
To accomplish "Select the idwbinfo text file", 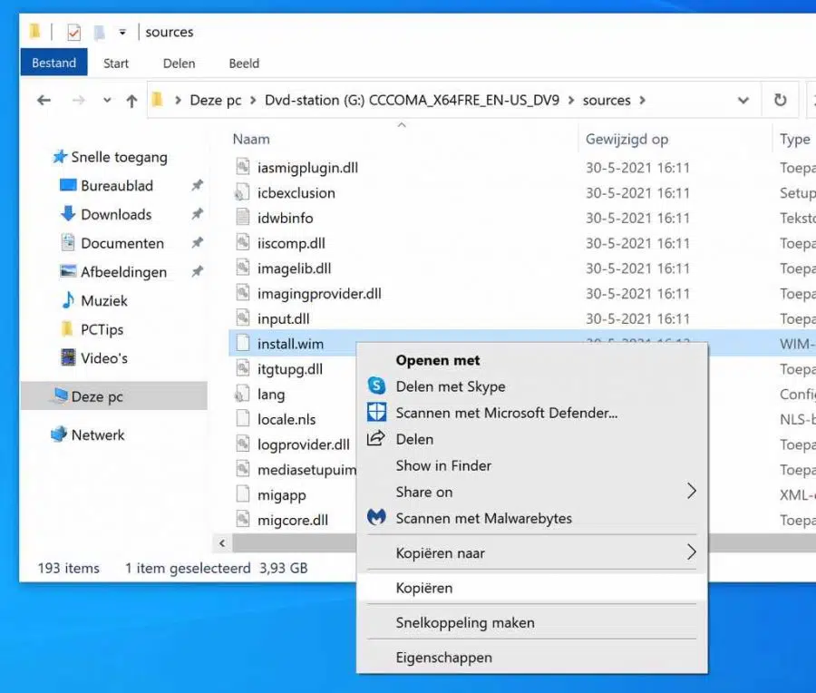I will 286,218.
